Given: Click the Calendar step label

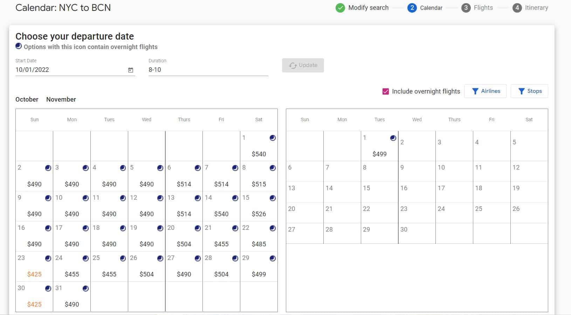Looking at the screenshot, I should 431,8.
